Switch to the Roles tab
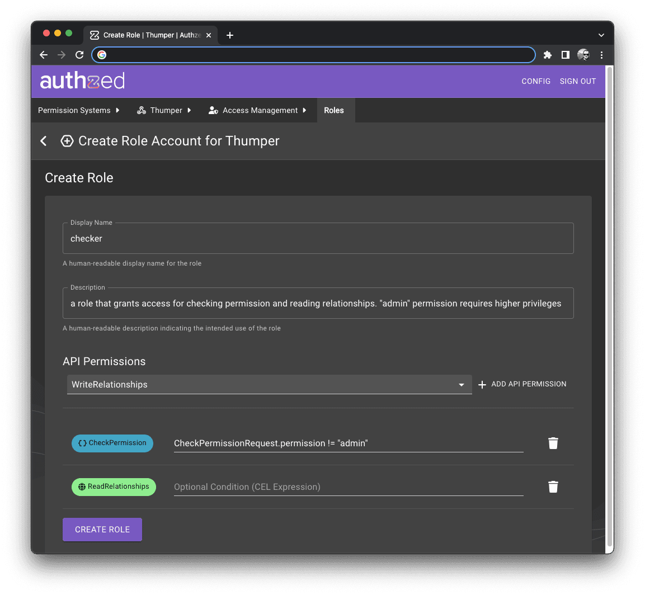 click(335, 110)
